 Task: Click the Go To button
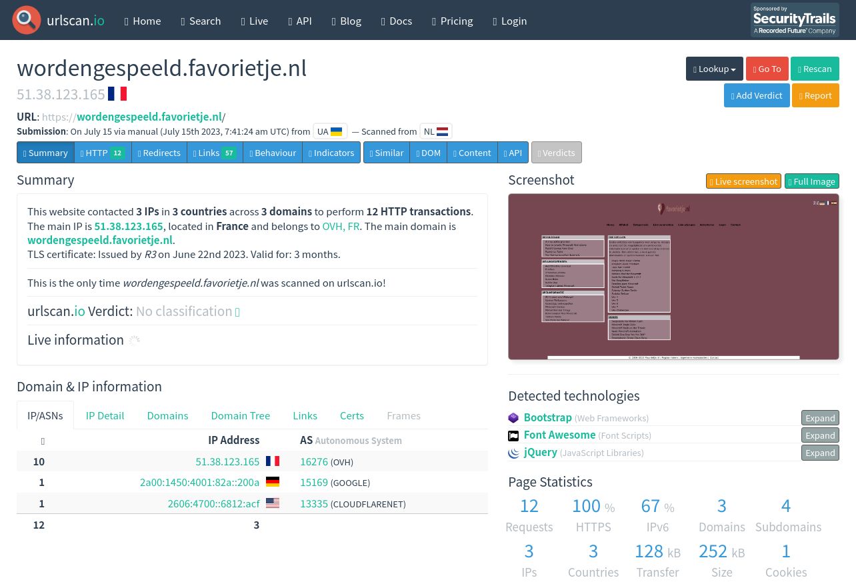[767, 69]
